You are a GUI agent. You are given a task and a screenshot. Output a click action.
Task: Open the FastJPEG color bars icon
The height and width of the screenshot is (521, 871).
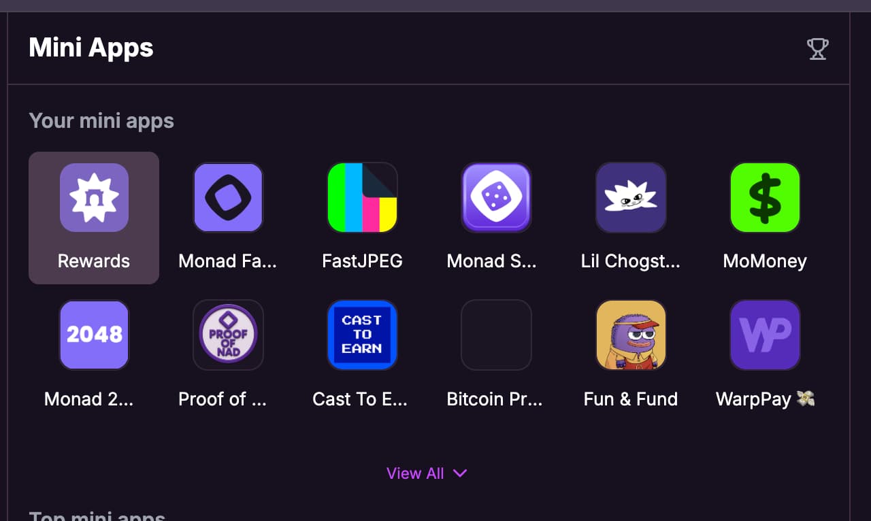pyautogui.click(x=362, y=198)
